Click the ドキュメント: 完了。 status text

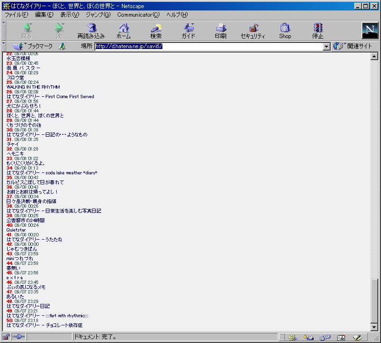click(x=95, y=337)
